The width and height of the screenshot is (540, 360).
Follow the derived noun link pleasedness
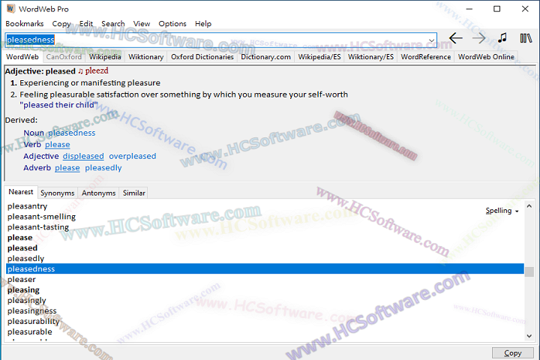tap(72, 133)
